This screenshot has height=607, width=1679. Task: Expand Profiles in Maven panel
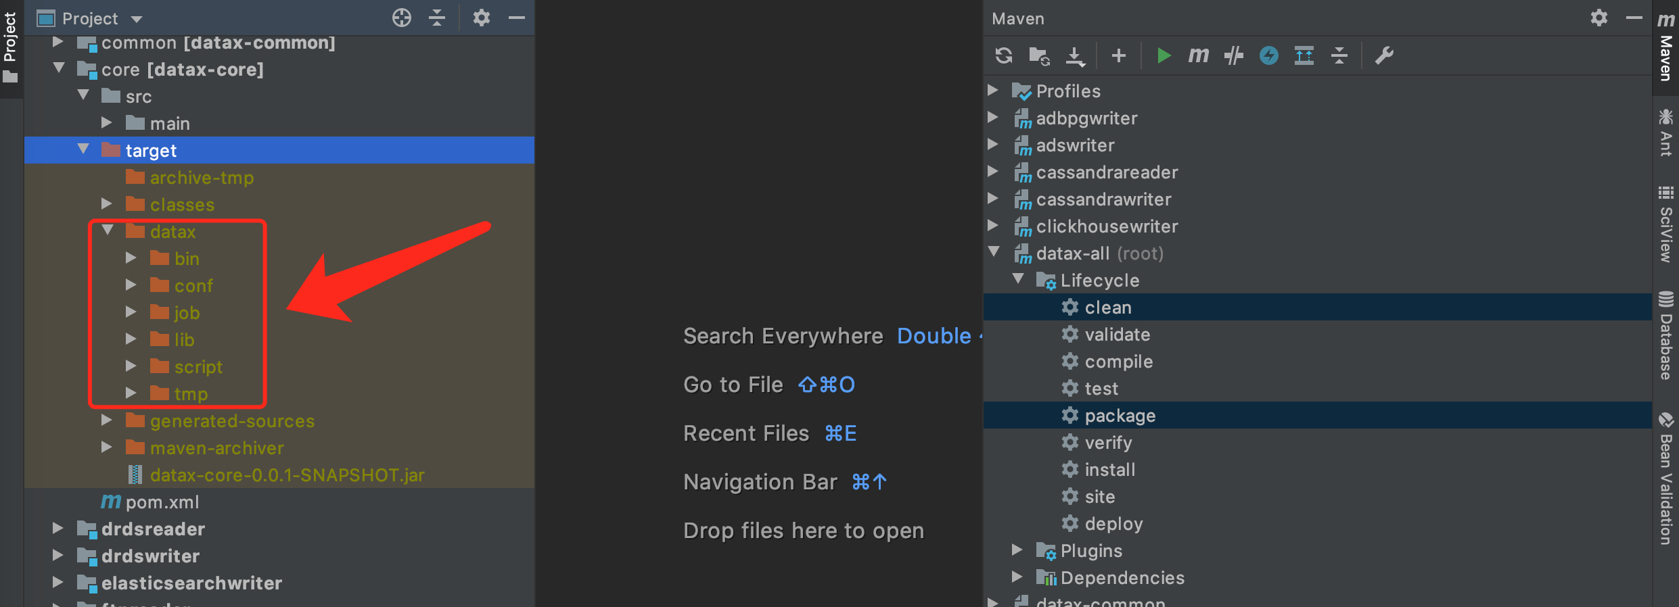[993, 90]
